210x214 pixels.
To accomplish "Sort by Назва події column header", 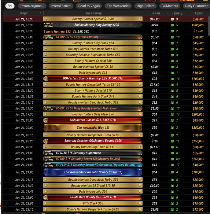I will [94, 13].
